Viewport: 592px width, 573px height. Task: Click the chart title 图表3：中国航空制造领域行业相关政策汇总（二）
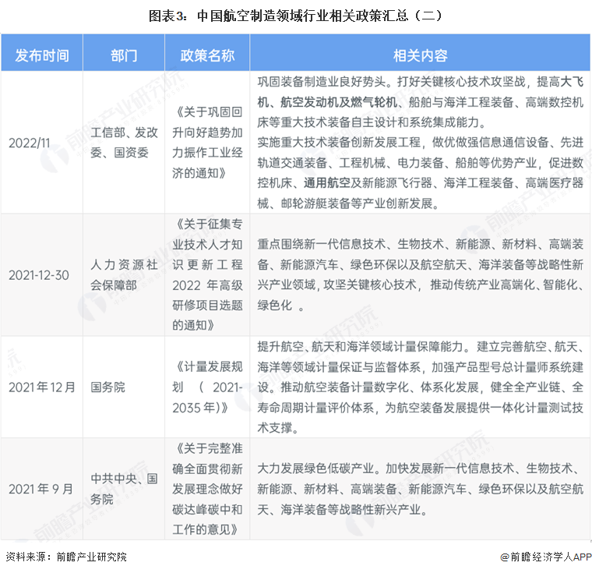coord(295,16)
